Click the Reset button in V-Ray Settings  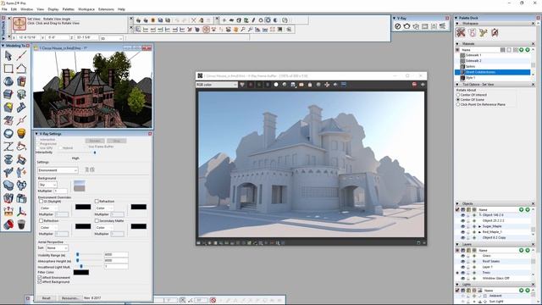click(x=46, y=298)
